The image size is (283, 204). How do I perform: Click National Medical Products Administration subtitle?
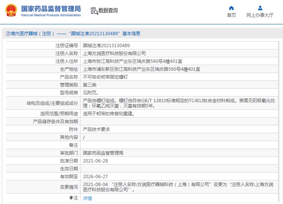[x=51, y=15]
